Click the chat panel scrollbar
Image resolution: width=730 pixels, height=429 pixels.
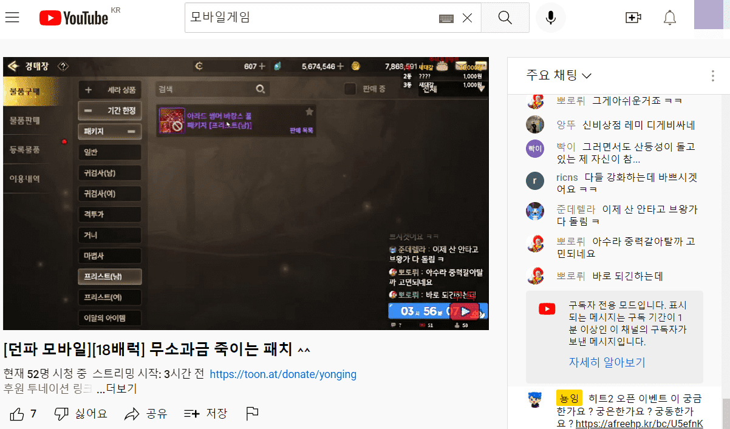tap(726, 414)
